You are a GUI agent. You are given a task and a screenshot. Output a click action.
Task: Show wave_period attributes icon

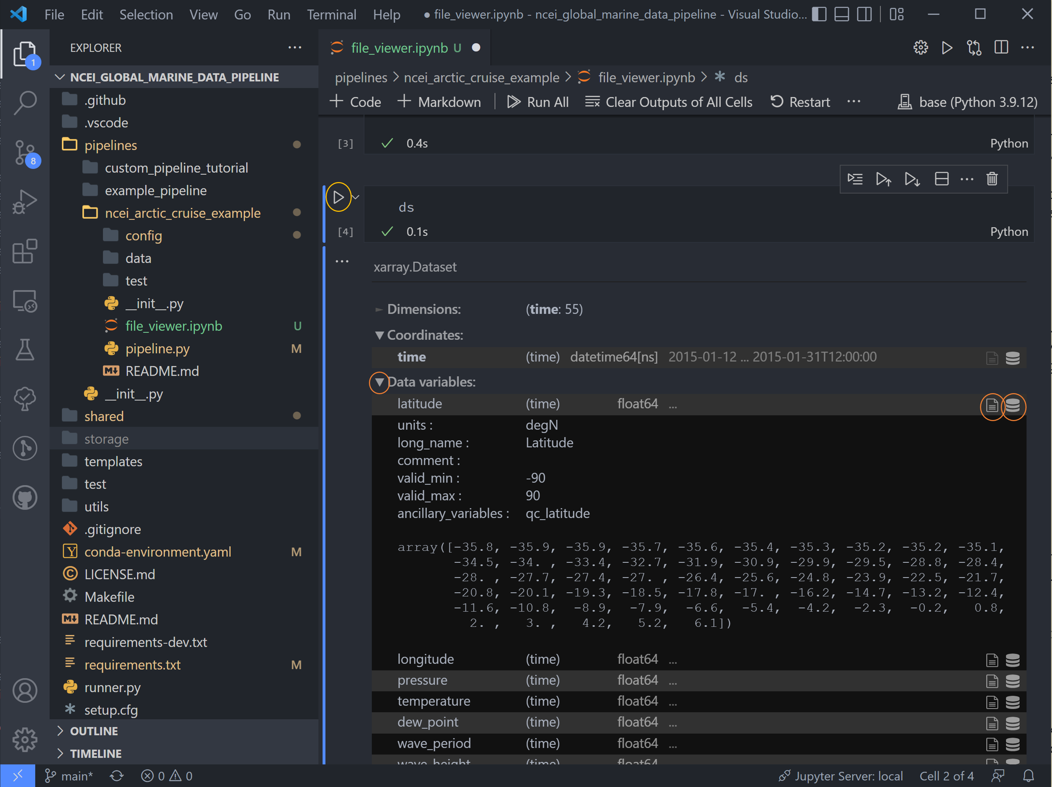tap(992, 744)
